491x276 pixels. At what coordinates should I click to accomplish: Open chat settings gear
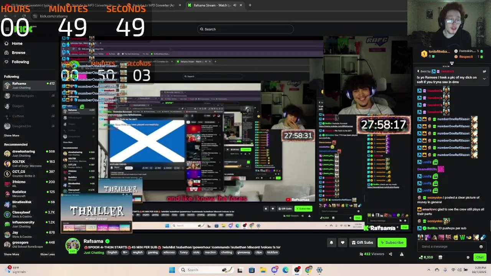(x=468, y=257)
